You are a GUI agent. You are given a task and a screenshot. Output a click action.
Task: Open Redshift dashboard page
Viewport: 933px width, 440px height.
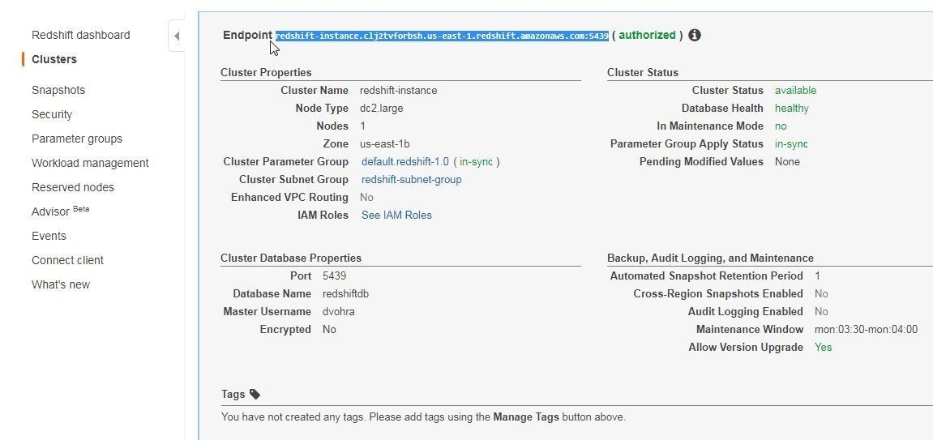coord(81,35)
